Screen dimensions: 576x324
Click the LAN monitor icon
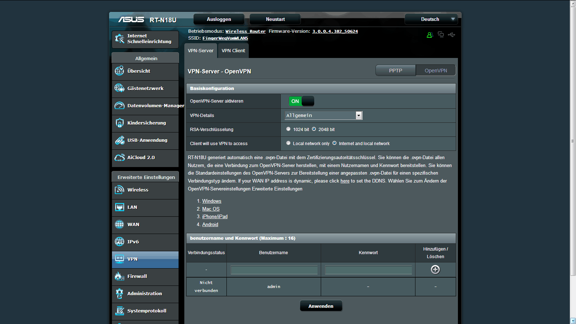pos(120,207)
